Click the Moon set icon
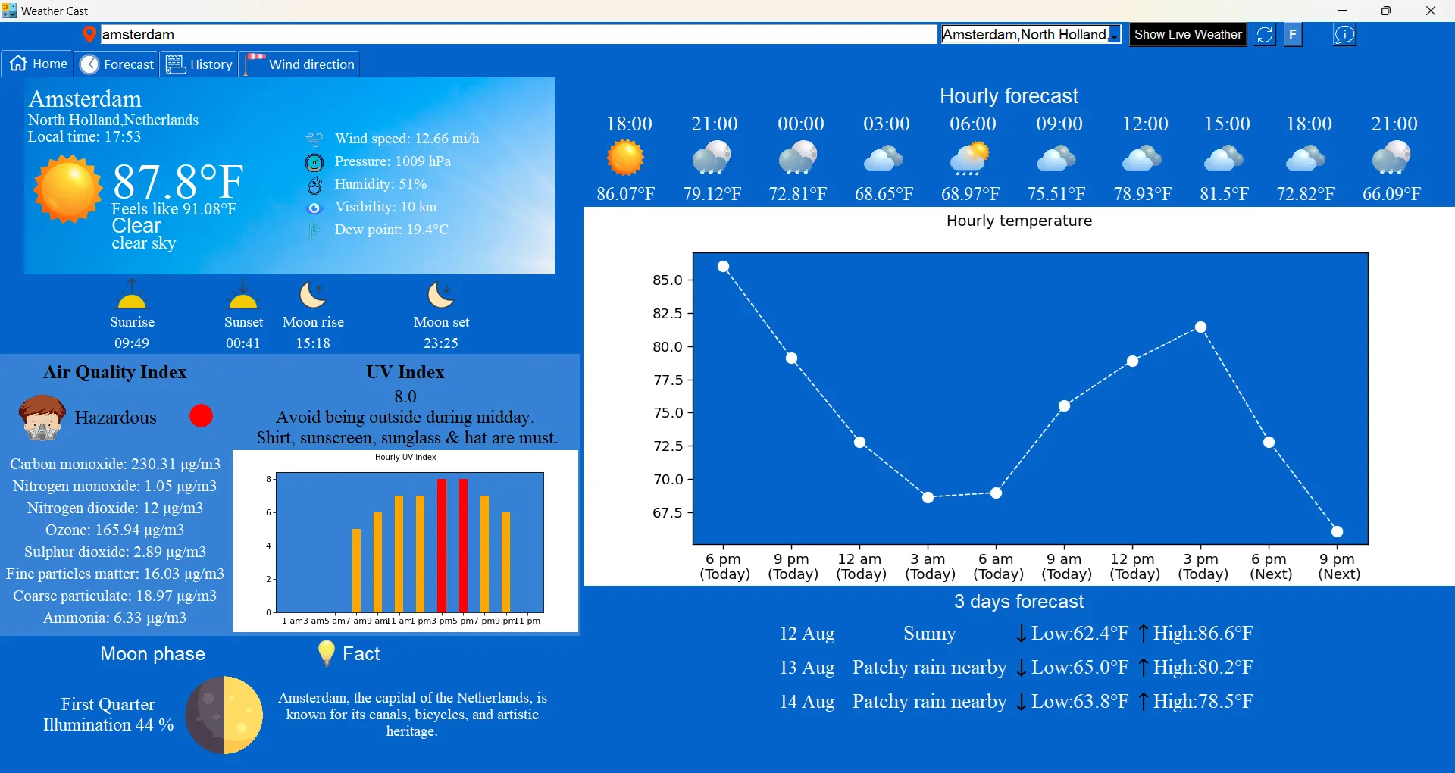Screen dimensions: 1455x773 (440, 295)
